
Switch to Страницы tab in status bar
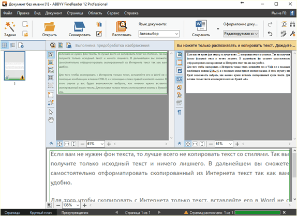[x=12, y=212]
